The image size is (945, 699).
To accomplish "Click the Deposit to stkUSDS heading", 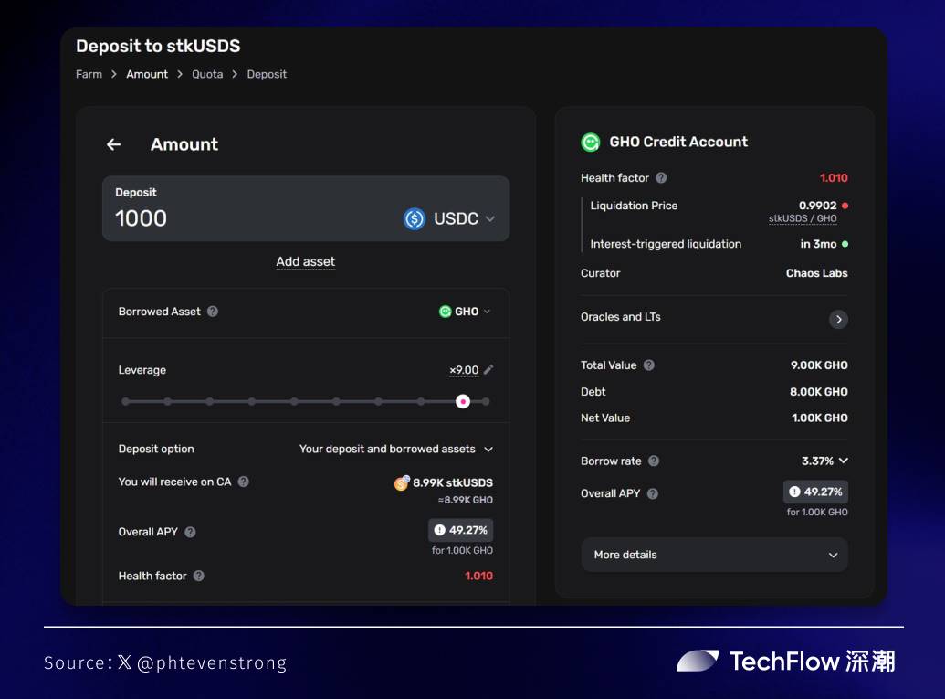I will point(158,46).
